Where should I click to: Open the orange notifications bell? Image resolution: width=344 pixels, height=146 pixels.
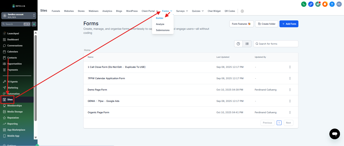325,4
